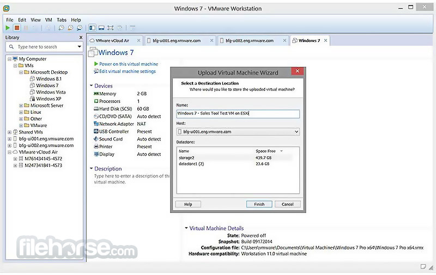Collapse the My Computer tree node
436x275 pixels.
point(9,59)
